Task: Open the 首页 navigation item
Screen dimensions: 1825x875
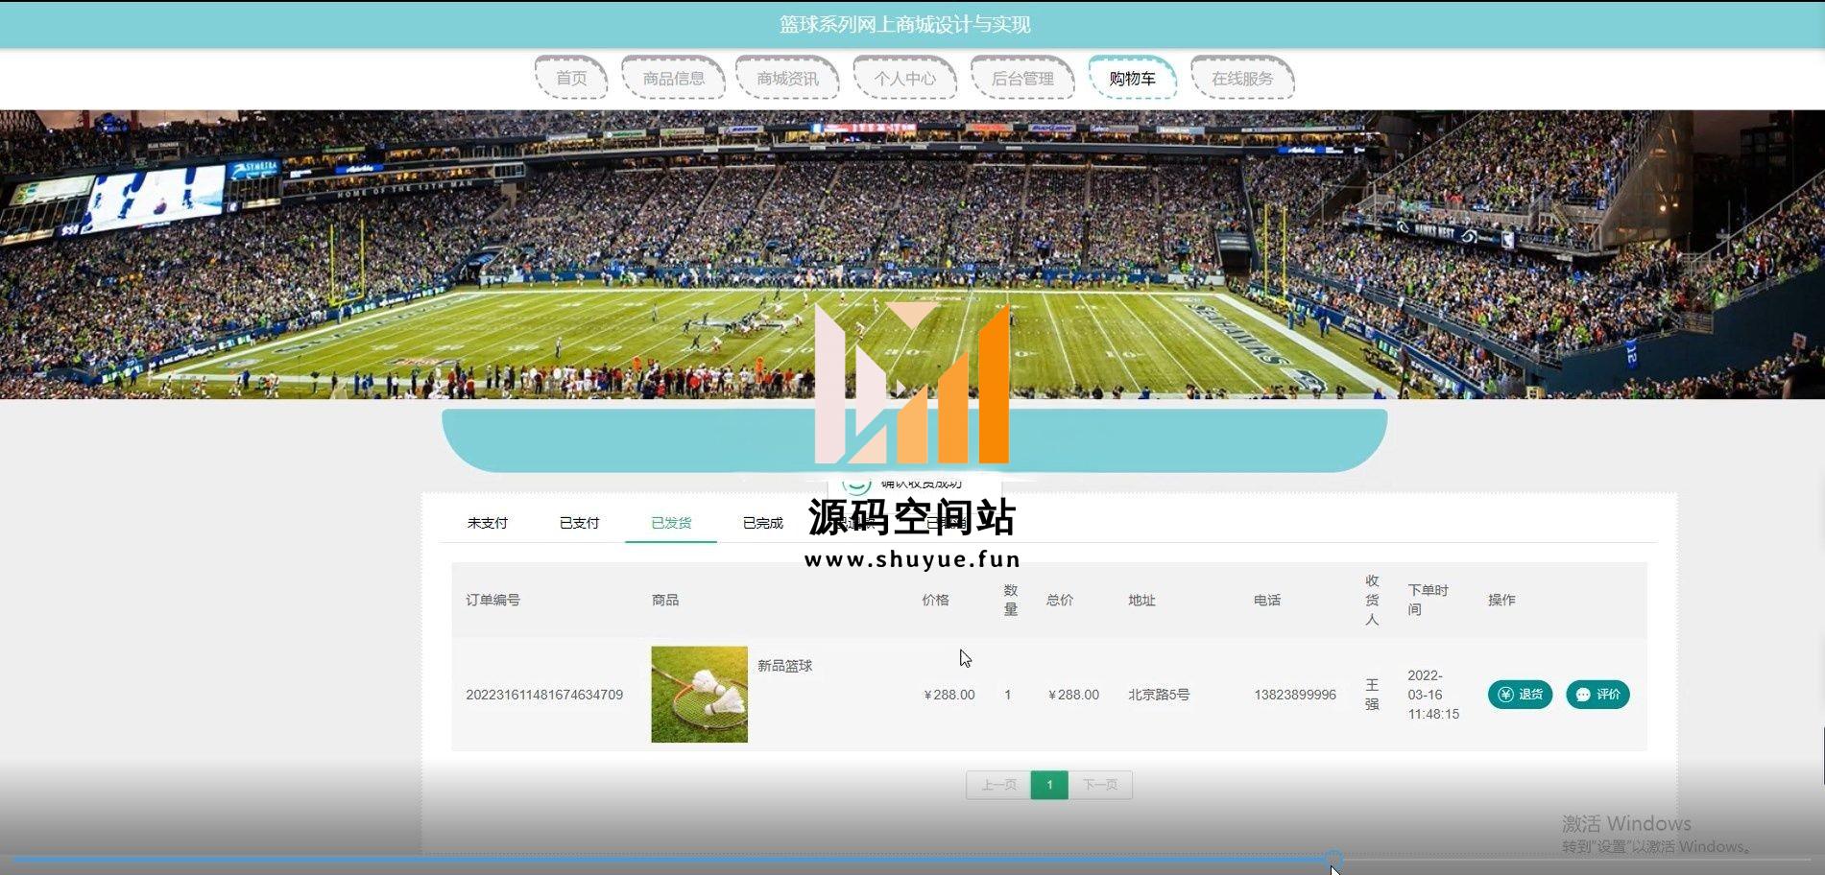Action: pyautogui.click(x=571, y=78)
